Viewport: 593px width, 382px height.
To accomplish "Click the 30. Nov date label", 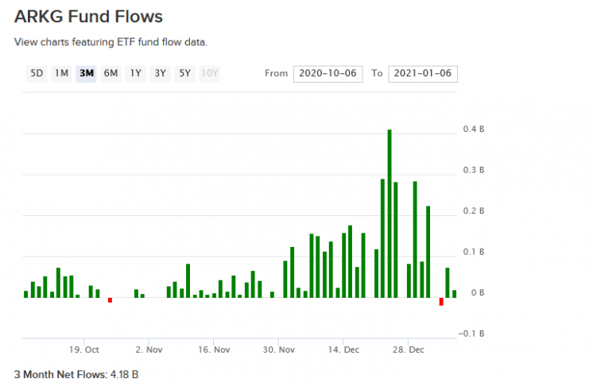I will (x=279, y=350).
